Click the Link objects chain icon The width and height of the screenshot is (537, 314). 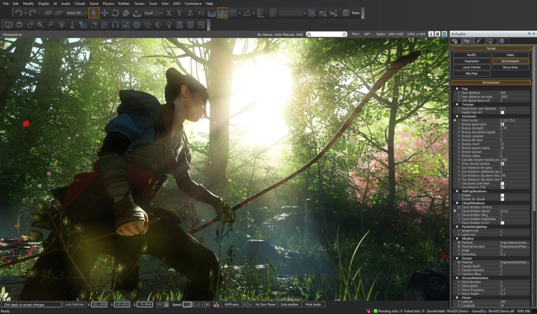coord(48,13)
